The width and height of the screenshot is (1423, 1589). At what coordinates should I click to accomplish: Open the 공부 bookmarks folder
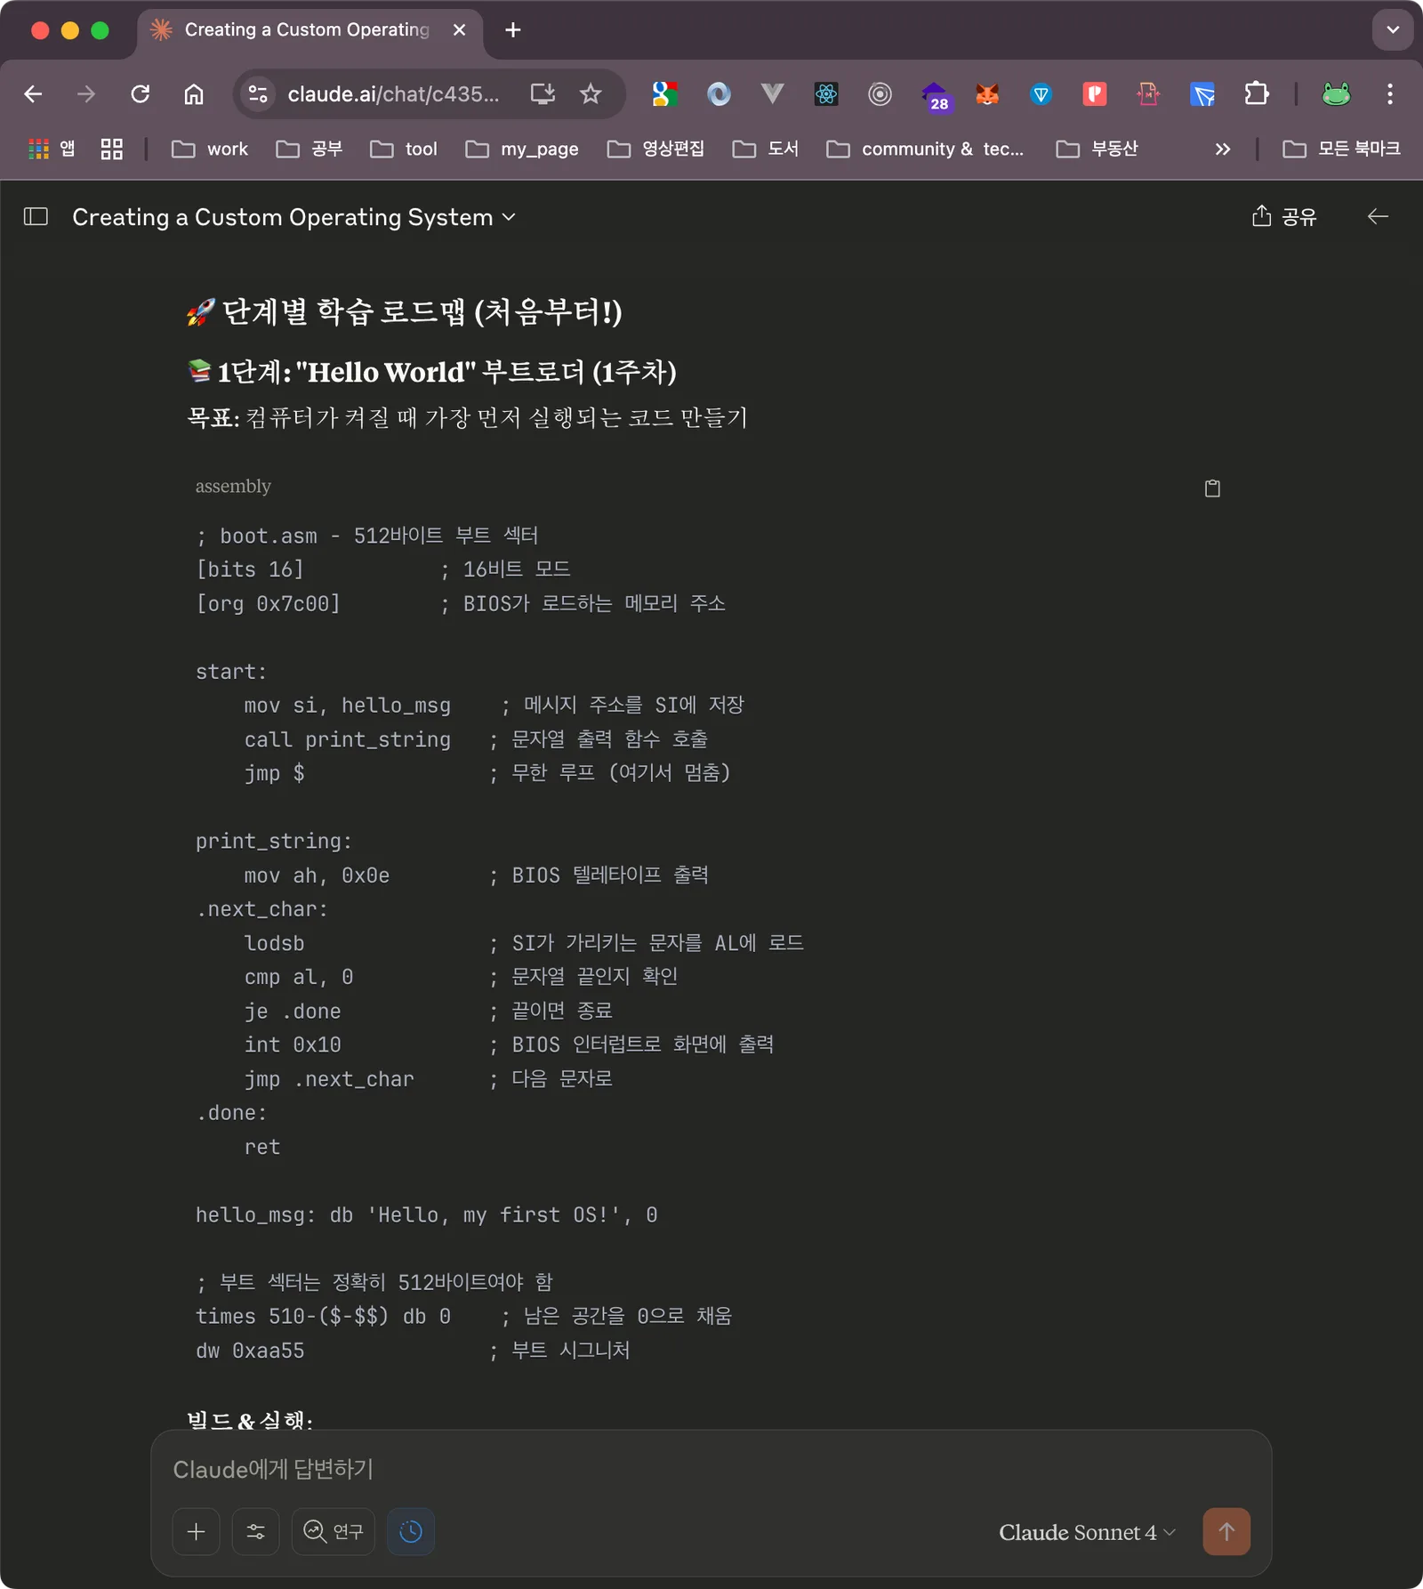coord(310,149)
